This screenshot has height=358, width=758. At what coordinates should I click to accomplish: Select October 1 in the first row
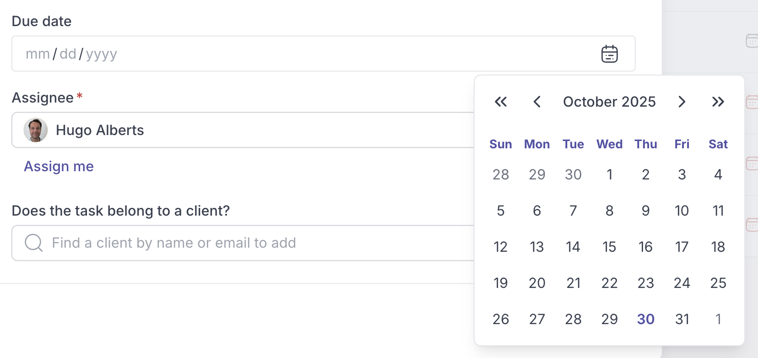coord(609,174)
